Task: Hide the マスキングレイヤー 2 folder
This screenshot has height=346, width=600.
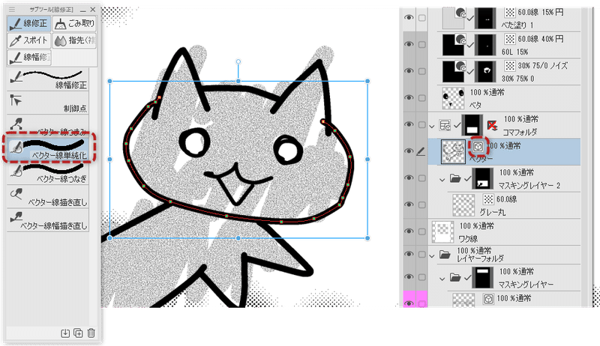Action: click(x=409, y=178)
